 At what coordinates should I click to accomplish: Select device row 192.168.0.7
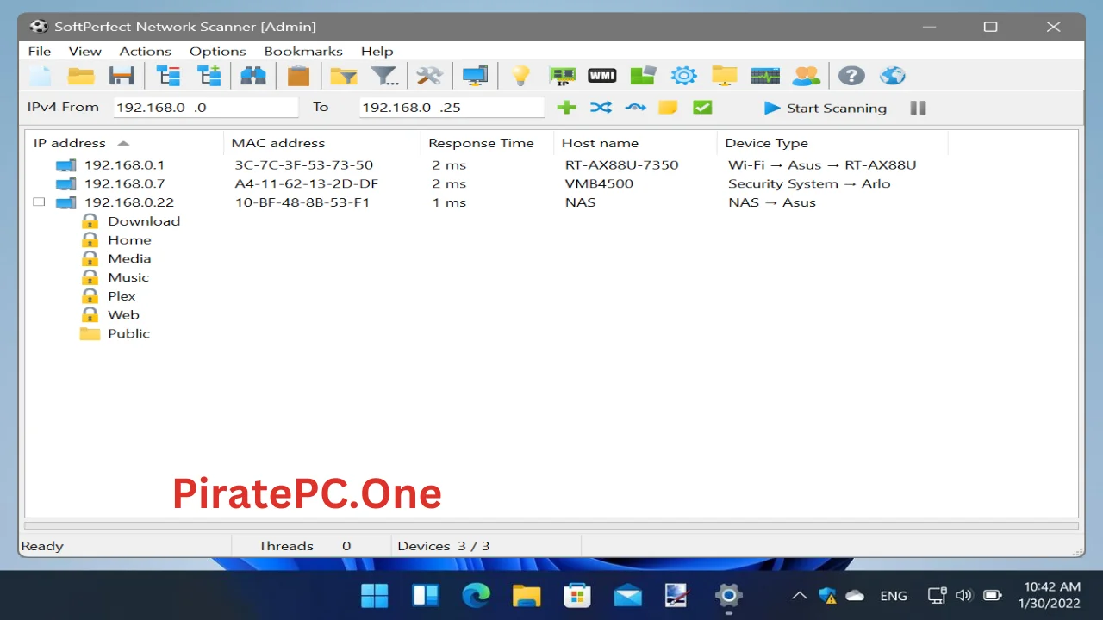551,183
